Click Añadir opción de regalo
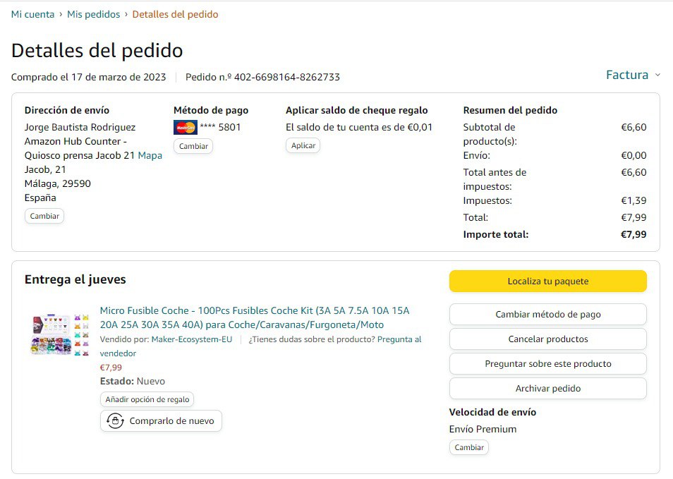 [147, 399]
